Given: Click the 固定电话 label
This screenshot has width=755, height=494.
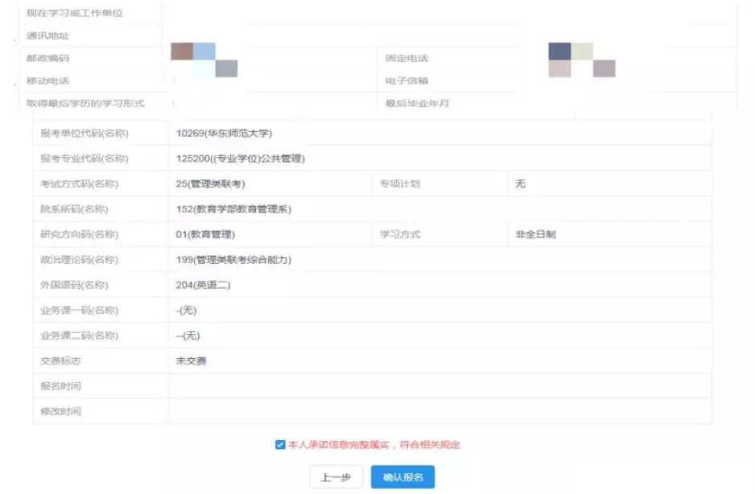Looking at the screenshot, I should (406, 58).
